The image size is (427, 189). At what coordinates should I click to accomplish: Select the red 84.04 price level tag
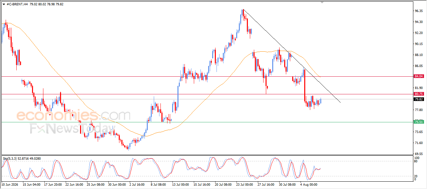[419, 76]
